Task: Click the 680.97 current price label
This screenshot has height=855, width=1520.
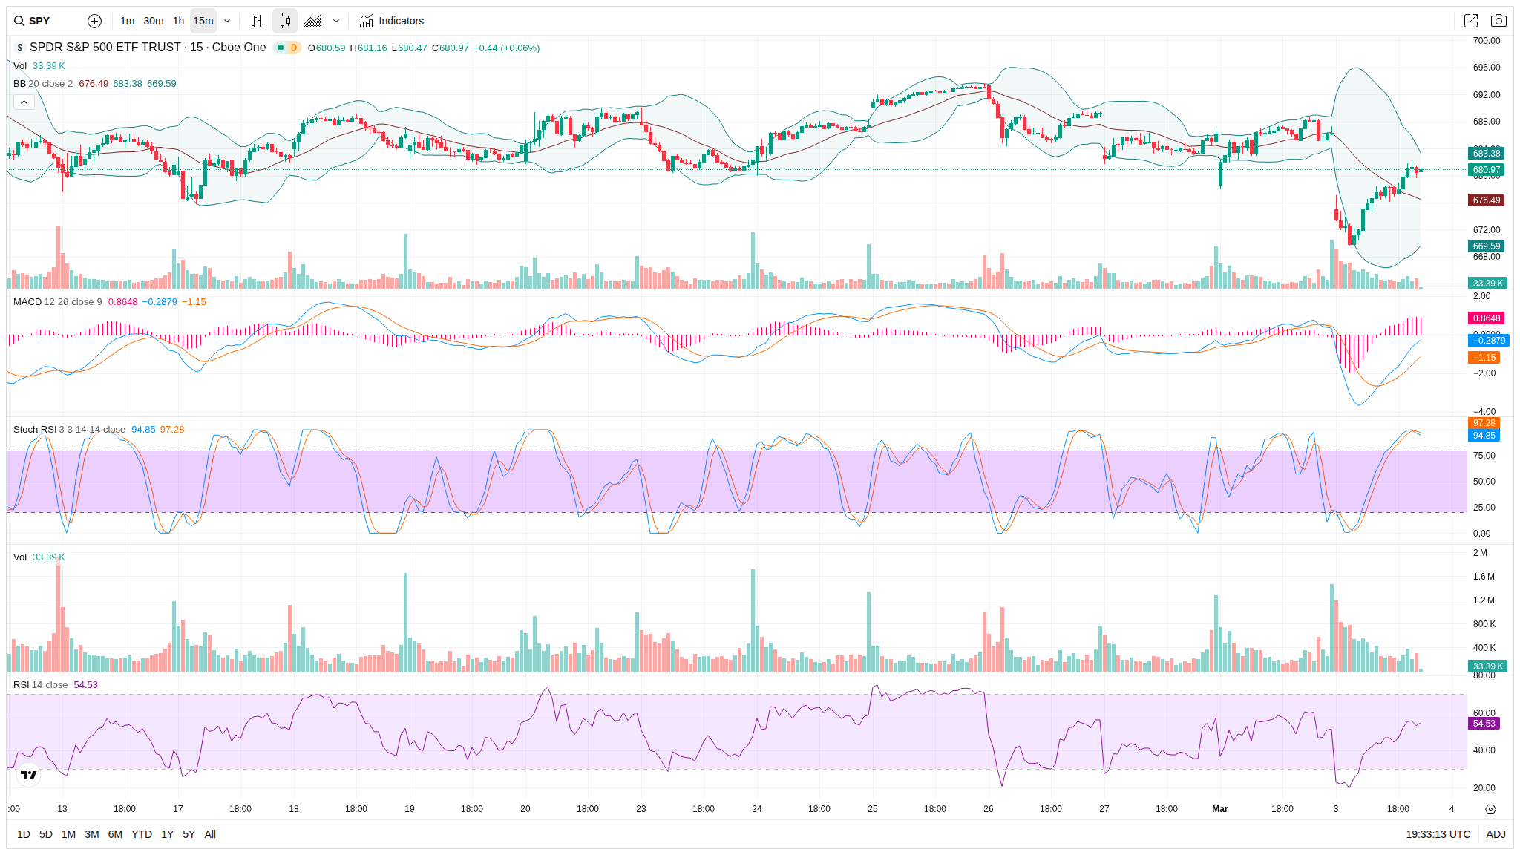Action: pos(1486,170)
